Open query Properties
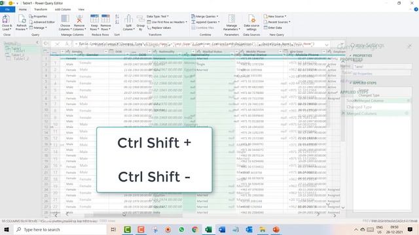Viewport: 419px width, 235px height. pos(38,16)
